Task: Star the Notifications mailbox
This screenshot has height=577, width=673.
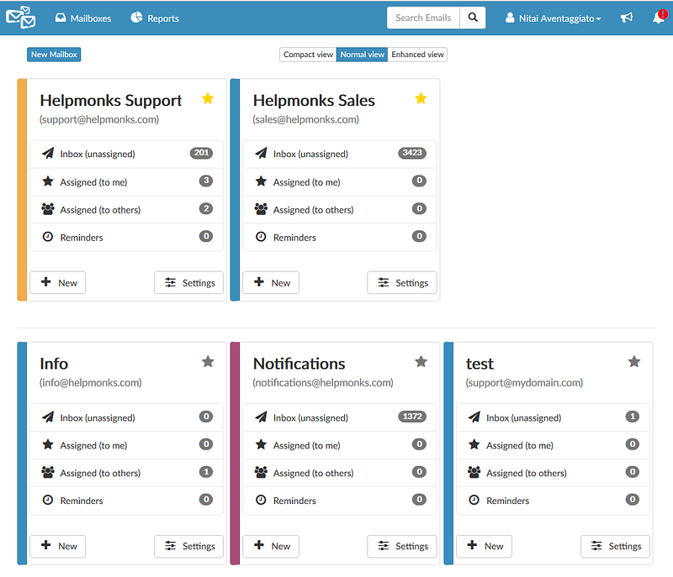Action: pyautogui.click(x=421, y=361)
